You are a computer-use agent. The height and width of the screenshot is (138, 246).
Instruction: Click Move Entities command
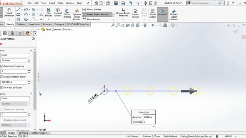(x=91, y=19)
